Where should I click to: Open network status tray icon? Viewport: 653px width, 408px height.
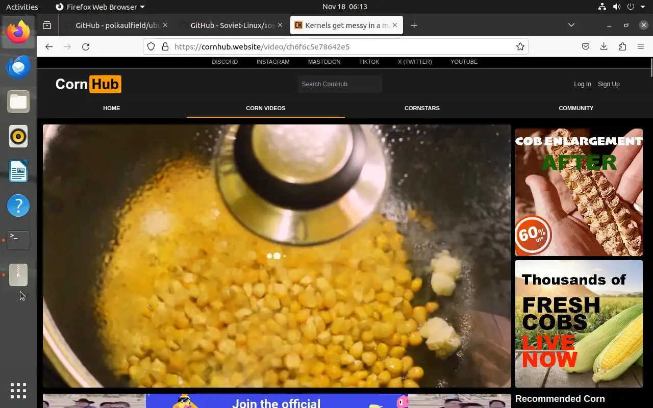(602, 7)
